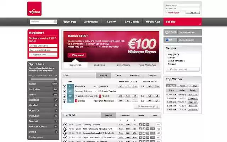The image size is (227, 142).
Task: Click the soccer ball icon for FC Metallurg Kuzbass
Action: pos(65,96)
